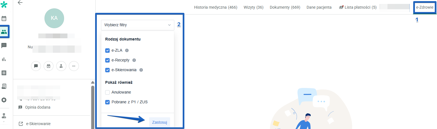The width and height of the screenshot is (437, 129).
Task: Switch to the Lista płatności (5) tab
Action: click(358, 7)
